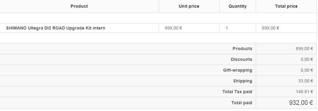
Task: Click the Quantity column header
Action: [x=238, y=6]
